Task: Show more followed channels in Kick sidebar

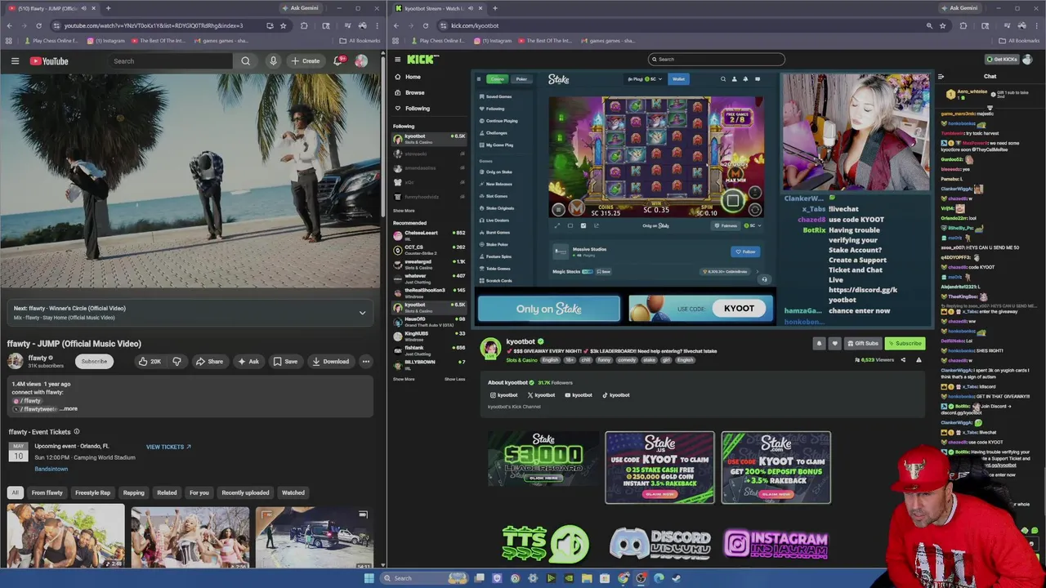Action: pyautogui.click(x=404, y=211)
